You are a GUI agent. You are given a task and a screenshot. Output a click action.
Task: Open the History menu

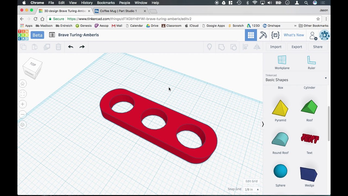coord(87,3)
